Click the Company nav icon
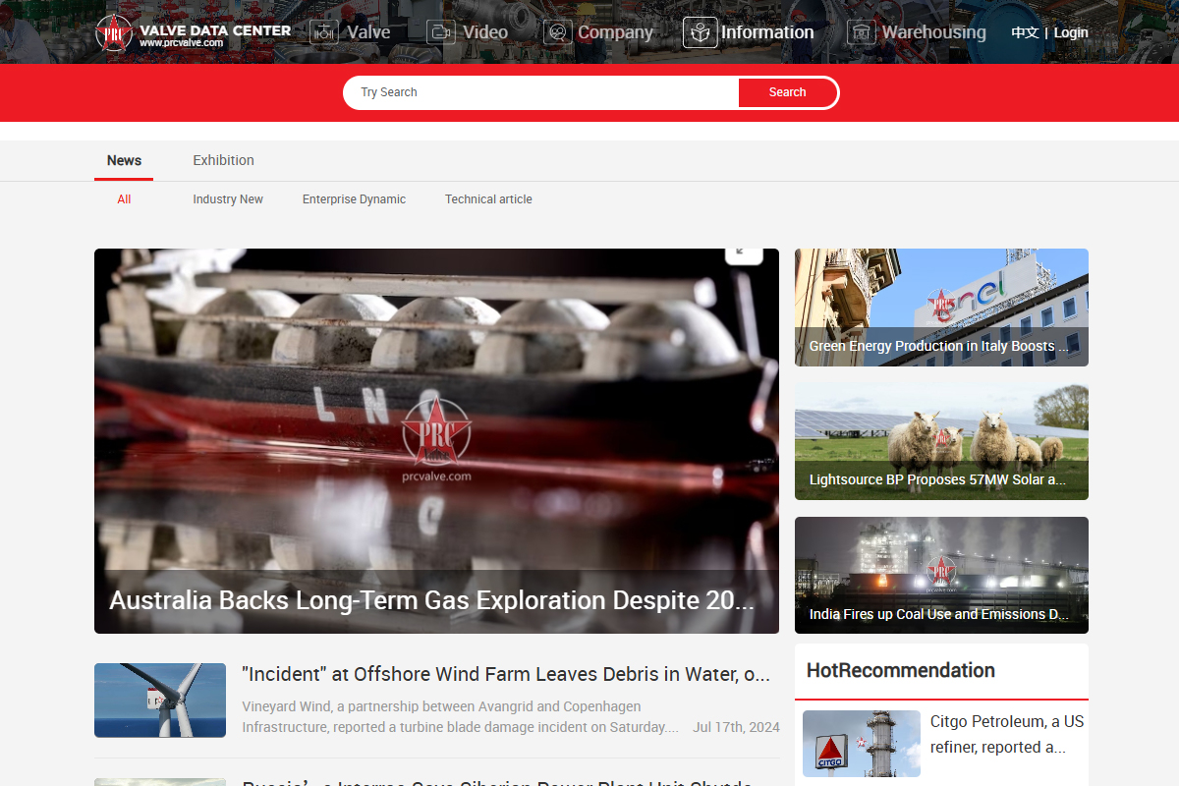Screen dimensions: 1179x786 pos(557,32)
